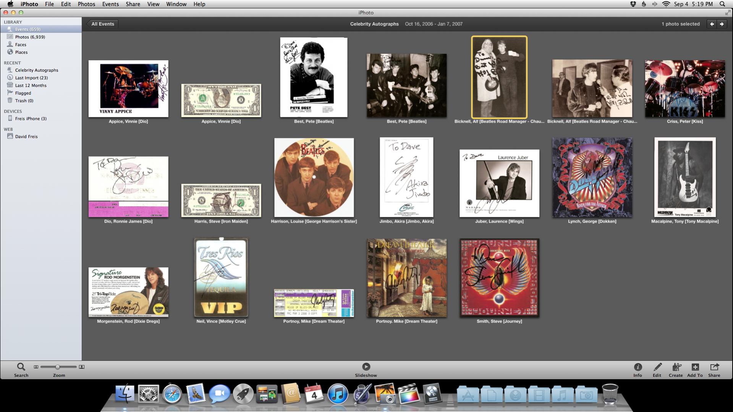Select the George Lynch Dokken photo

(592, 178)
